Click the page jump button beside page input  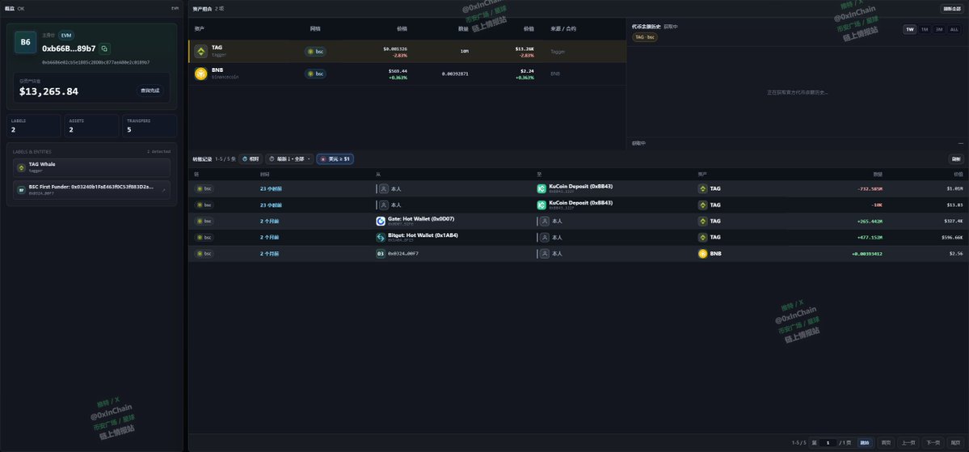865,443
